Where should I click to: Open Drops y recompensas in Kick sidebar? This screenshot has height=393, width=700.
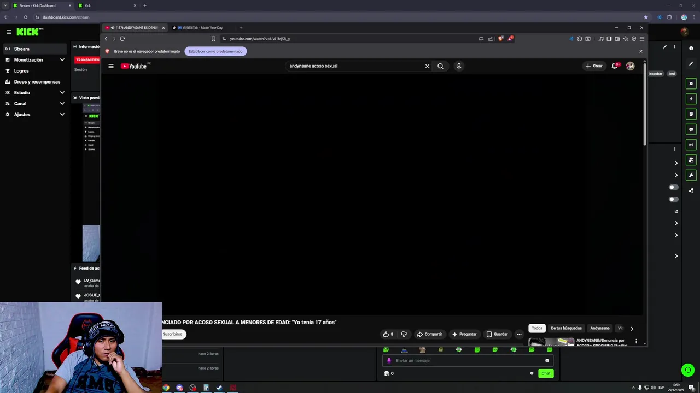tap(35, 82)
